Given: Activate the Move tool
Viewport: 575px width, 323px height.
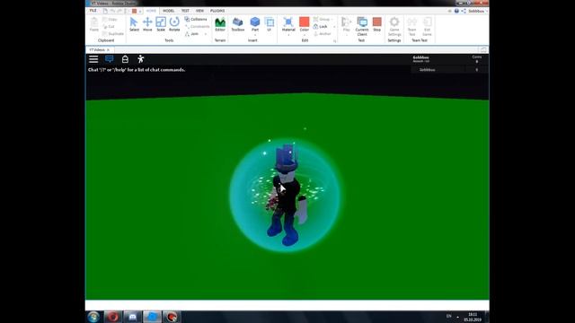Looking at the screenshot, I should pos(147,24).
